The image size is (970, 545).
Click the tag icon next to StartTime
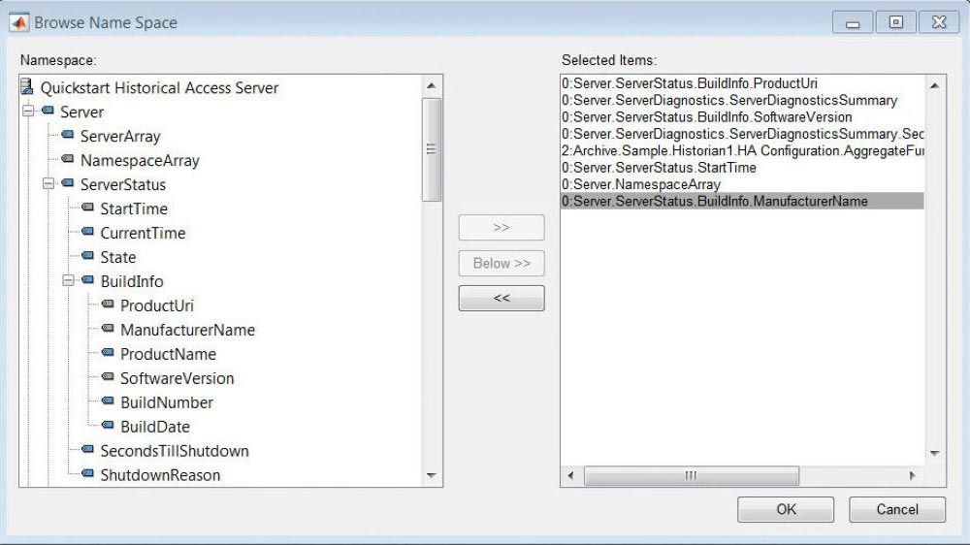88,208
